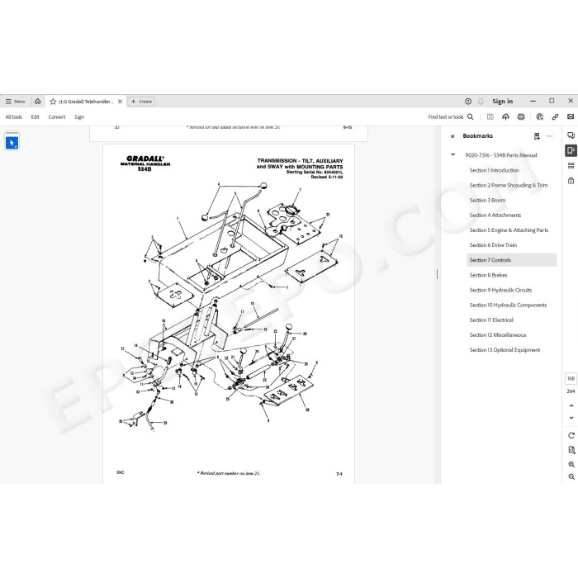Open Section 3 Boom bookmark
Image resolution: width=578 pixels, height=578 pixels.
(487, 200)
